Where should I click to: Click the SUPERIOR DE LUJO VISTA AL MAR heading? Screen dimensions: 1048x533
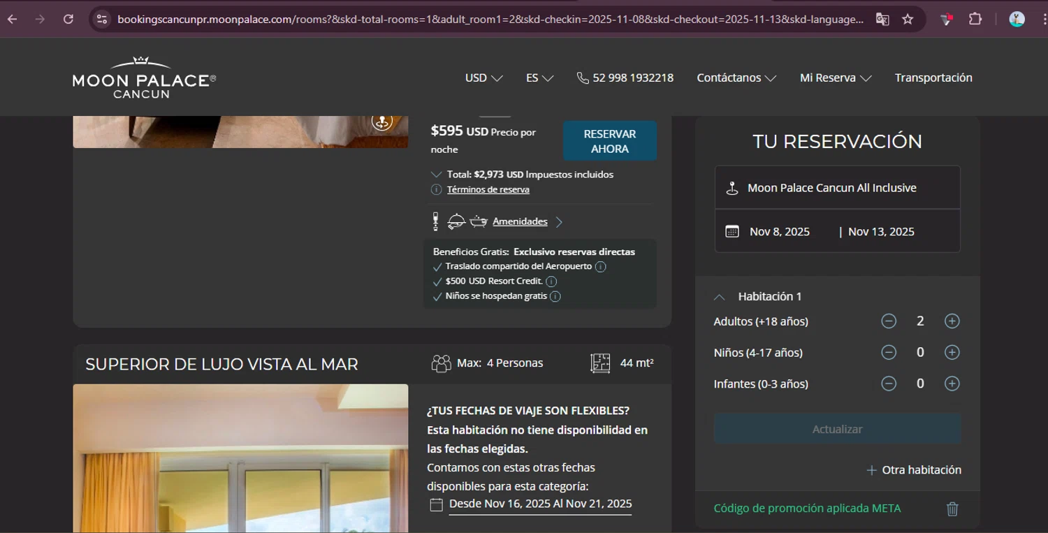221,364
